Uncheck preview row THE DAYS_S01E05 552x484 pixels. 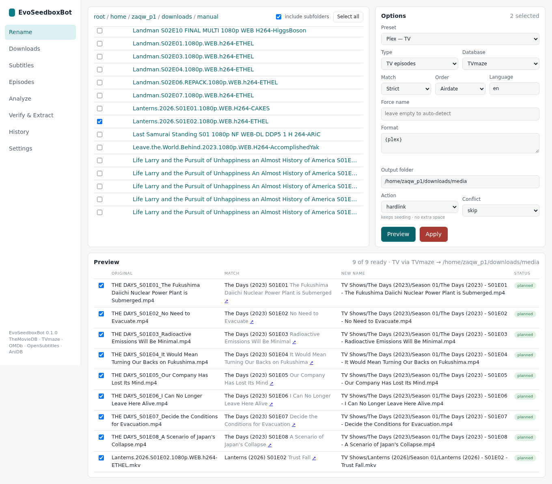point(101,375)
